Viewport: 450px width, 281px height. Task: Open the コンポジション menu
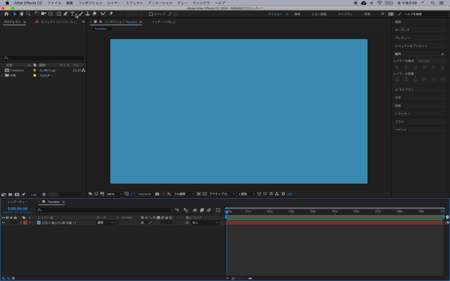[x=90, y=3]
